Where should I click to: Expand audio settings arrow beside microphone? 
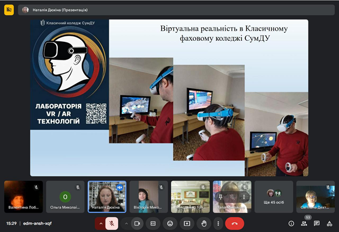(x=101, y=223)
